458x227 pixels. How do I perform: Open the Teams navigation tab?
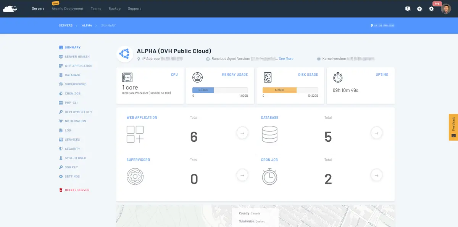coord(96,9)
